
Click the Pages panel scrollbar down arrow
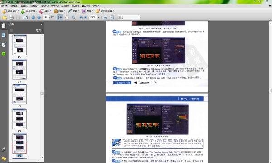tap(42, 157)
